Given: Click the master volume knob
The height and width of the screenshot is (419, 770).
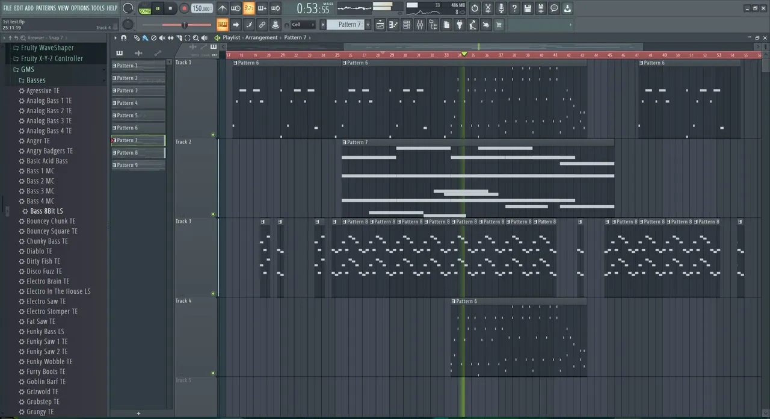Looking at the screenshot, I should coord(128,8).
